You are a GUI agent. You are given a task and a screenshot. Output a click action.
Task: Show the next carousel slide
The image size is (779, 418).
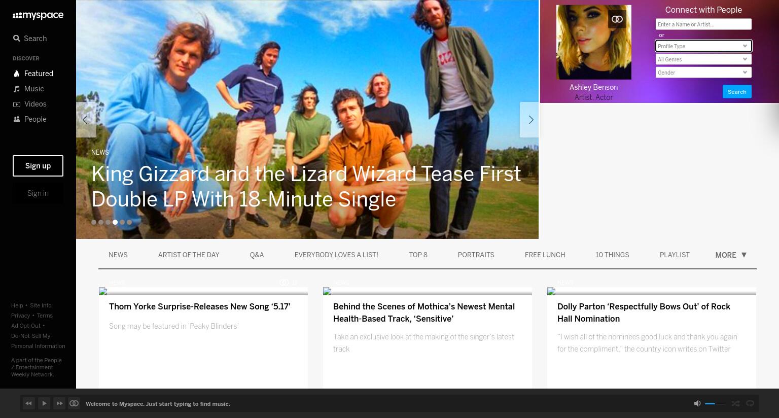[x=530, y=120]
